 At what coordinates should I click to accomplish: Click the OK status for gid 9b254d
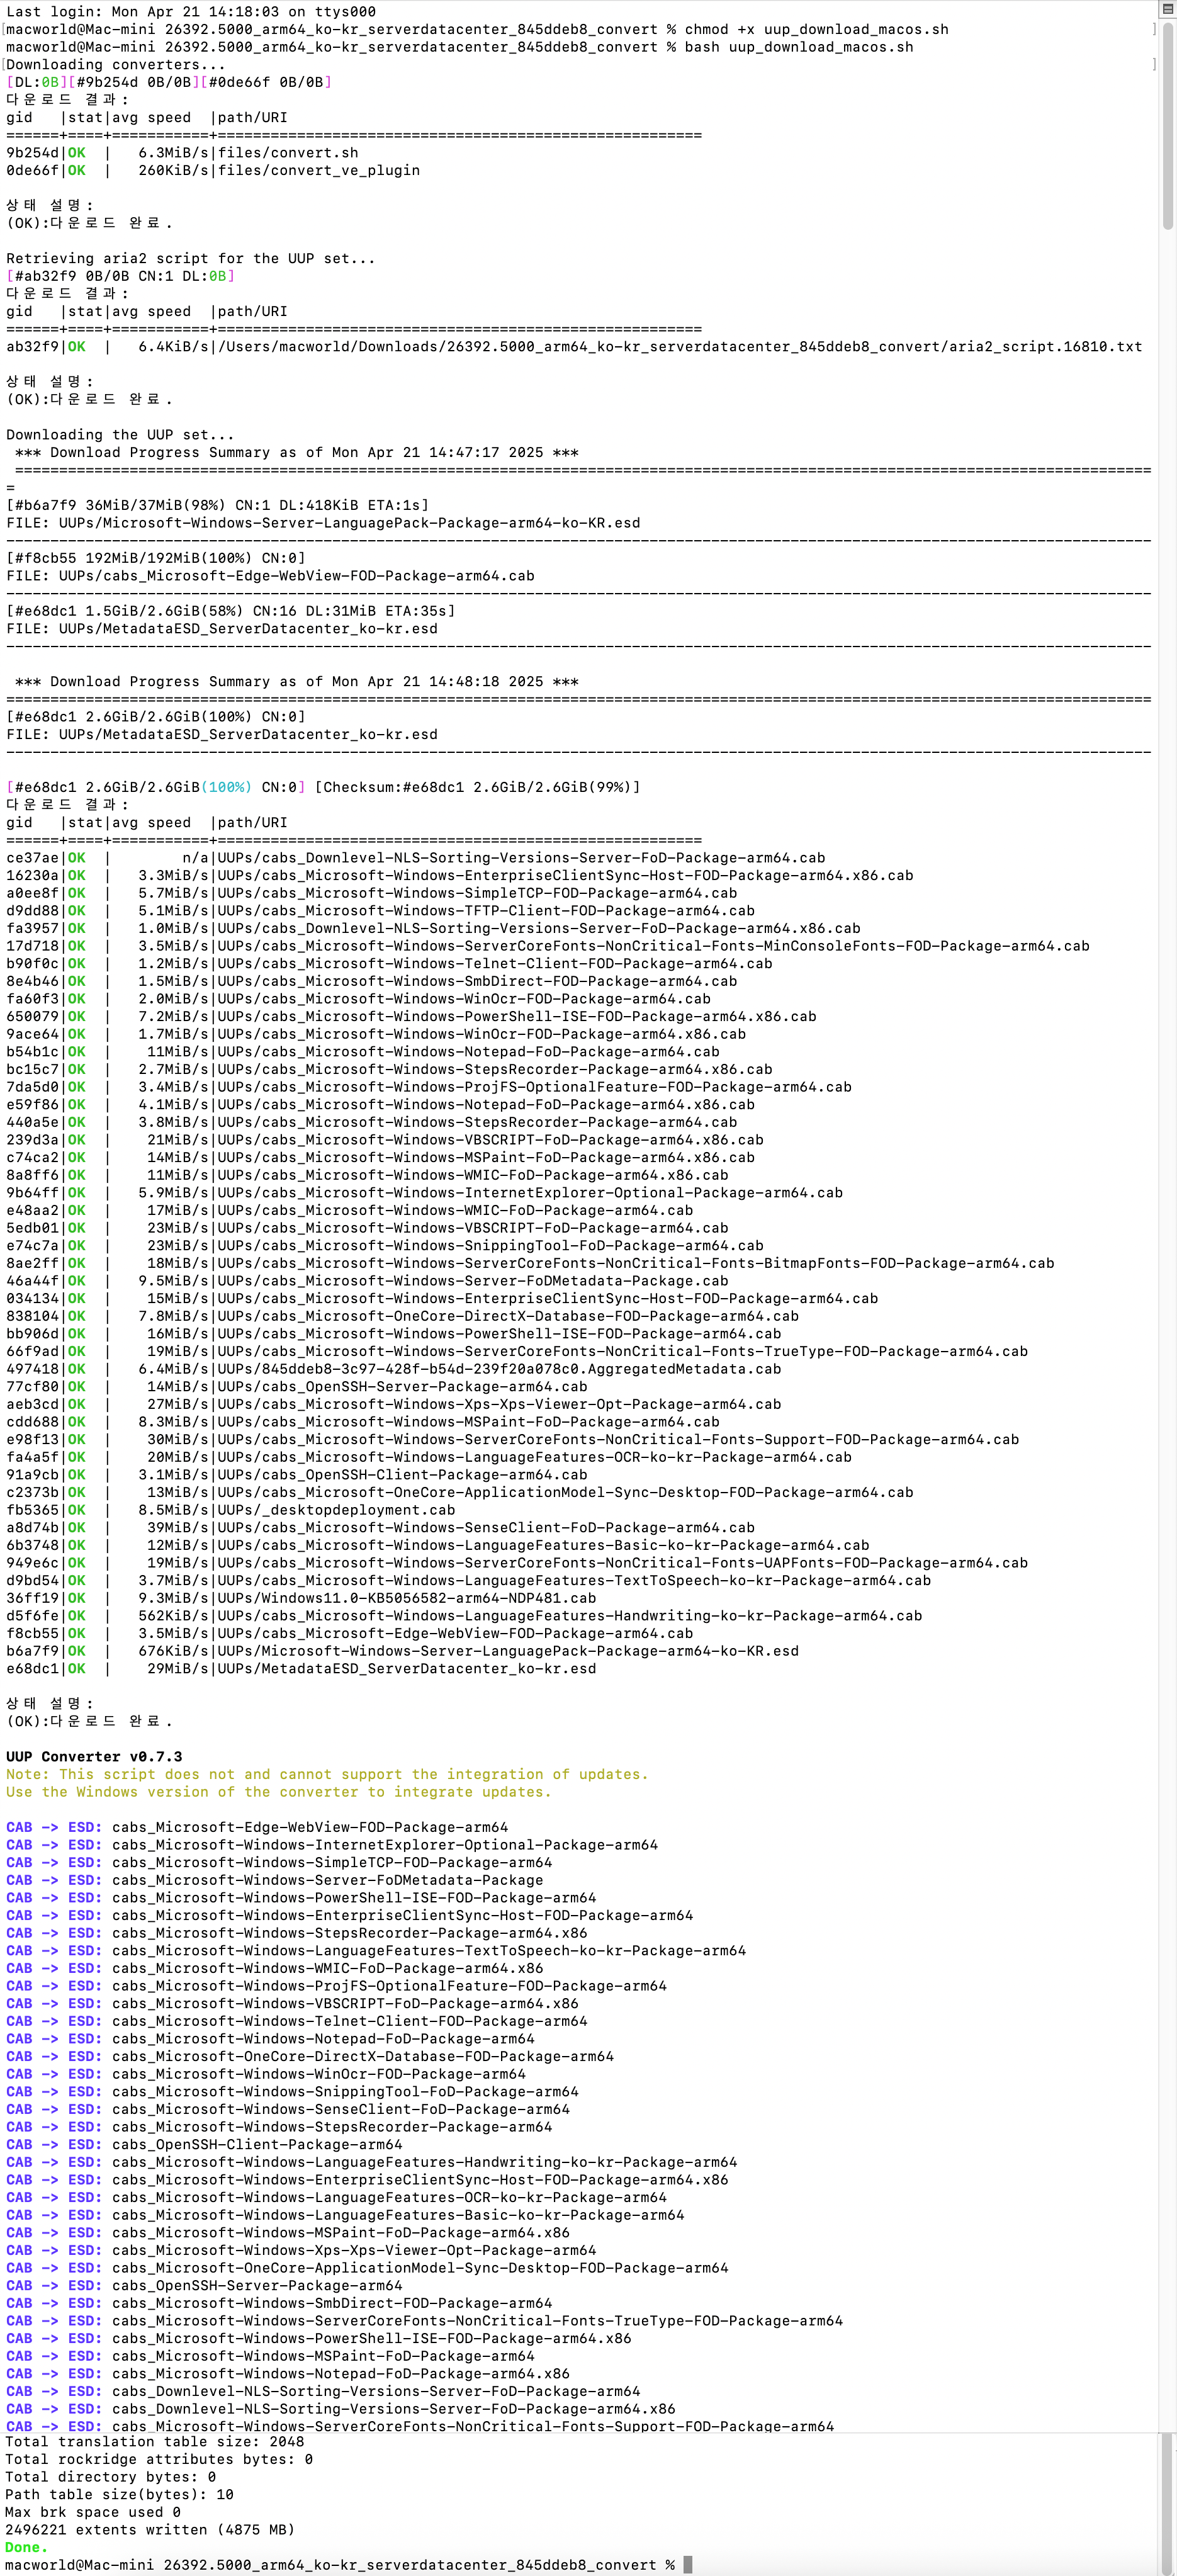point(76,153)
